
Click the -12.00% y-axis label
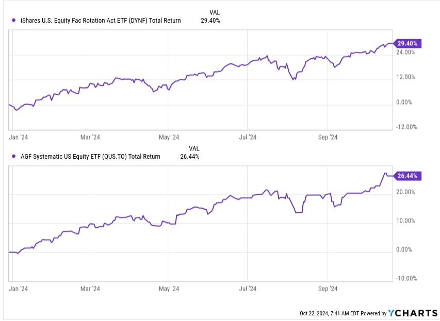click(x=404, y=127)
